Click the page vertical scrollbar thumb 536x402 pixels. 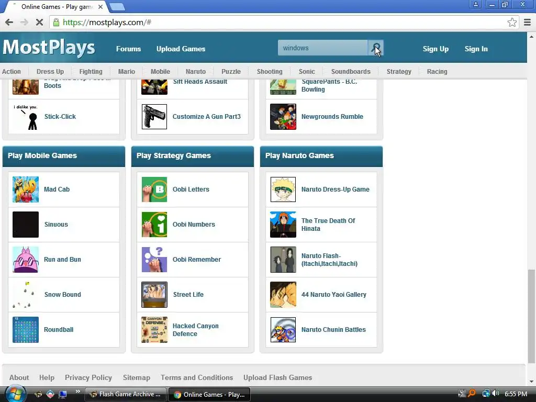(531, 316)
